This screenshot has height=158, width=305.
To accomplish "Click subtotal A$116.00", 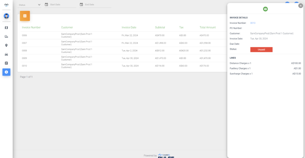I will (160, 66).
